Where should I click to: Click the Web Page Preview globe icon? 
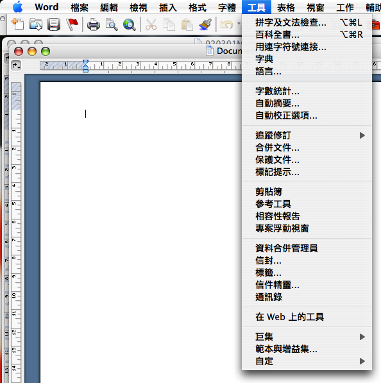(130, 24)
